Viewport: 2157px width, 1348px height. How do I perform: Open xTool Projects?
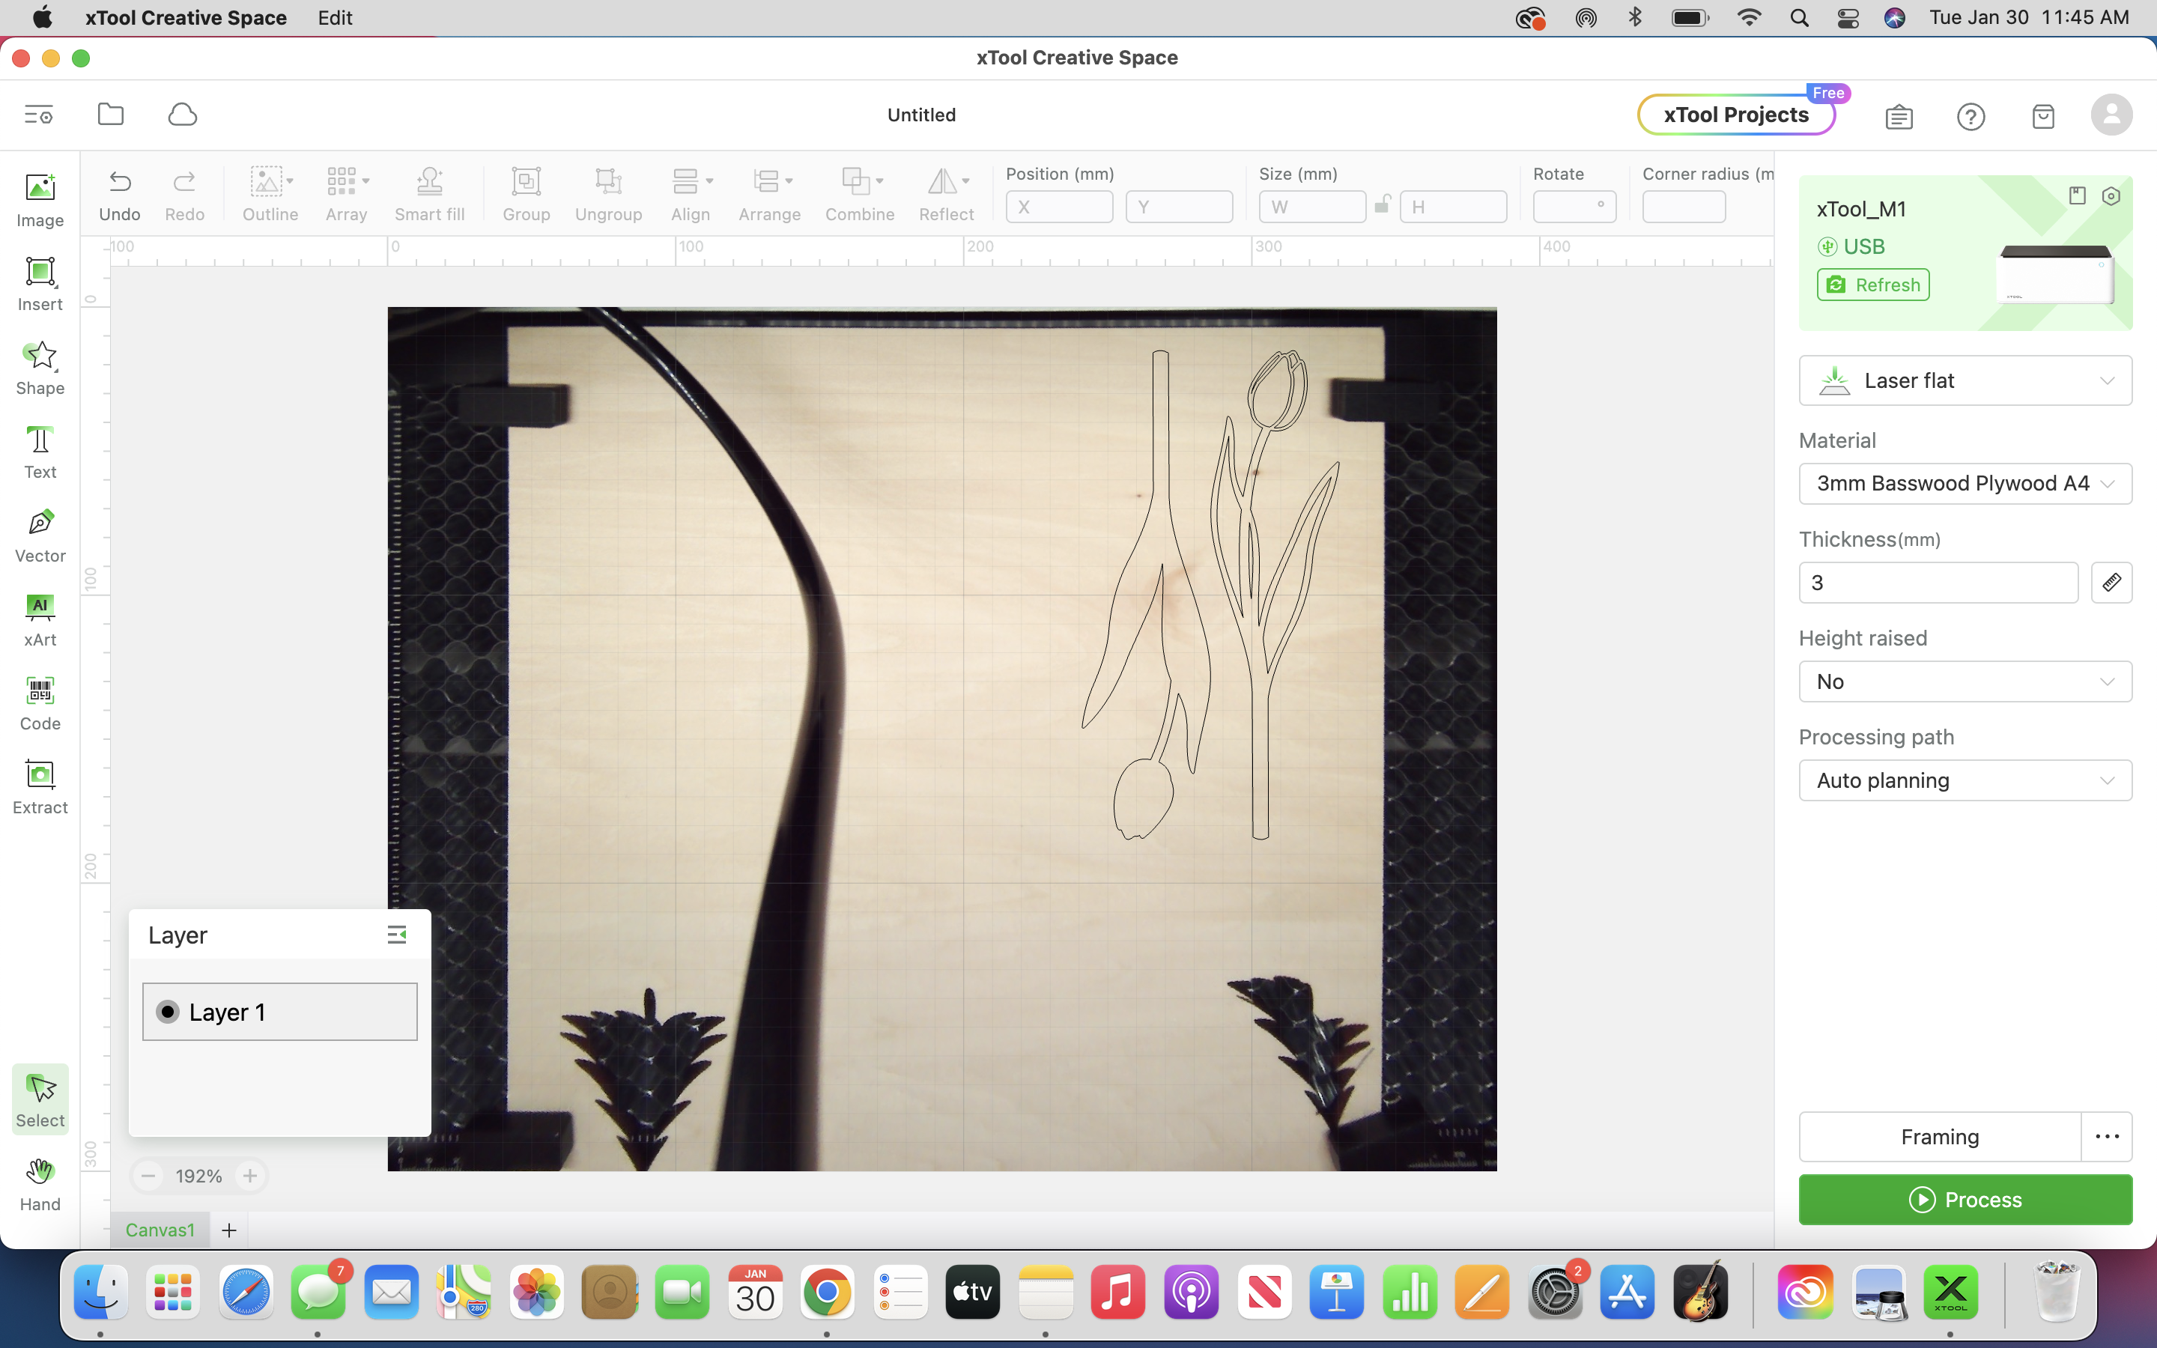click(x=1736, y=115)
